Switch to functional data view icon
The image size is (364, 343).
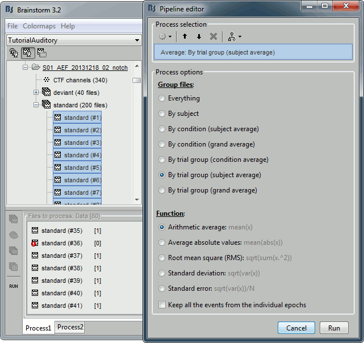tap(27, 53)
